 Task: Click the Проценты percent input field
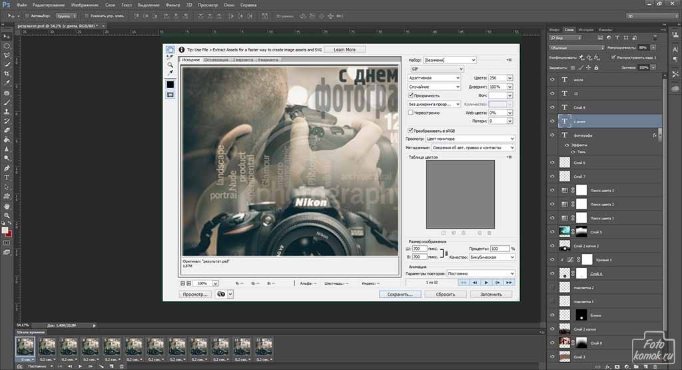click(x=500, y=249)
